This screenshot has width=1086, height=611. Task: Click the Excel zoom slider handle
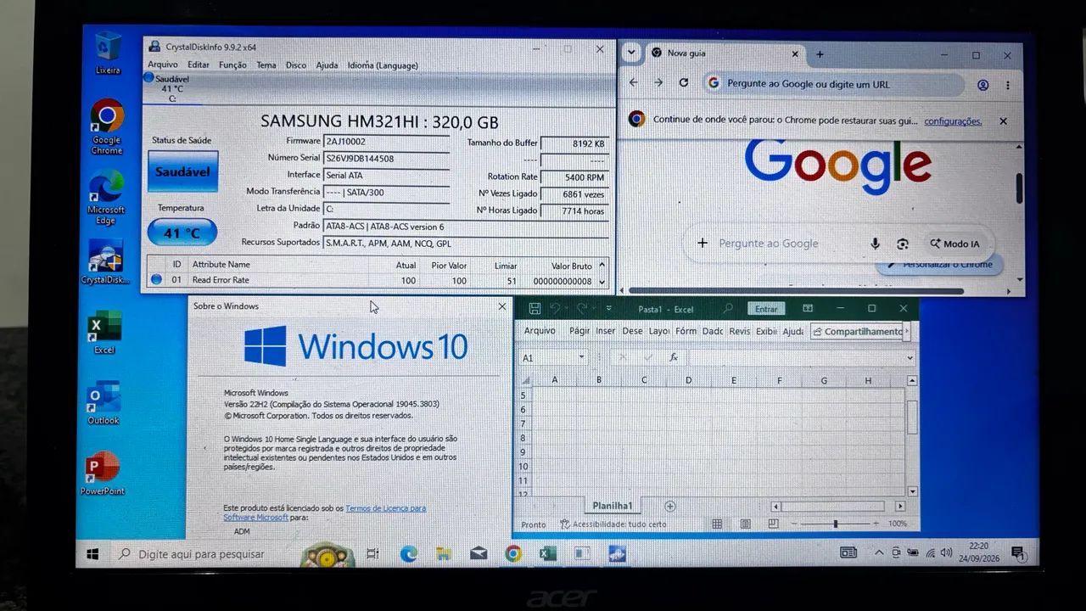(x=836, y=524)
